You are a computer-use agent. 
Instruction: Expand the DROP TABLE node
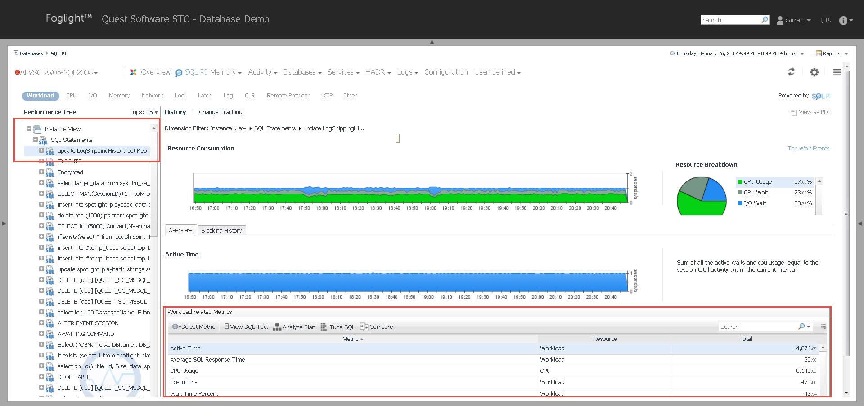click(41, 377)
